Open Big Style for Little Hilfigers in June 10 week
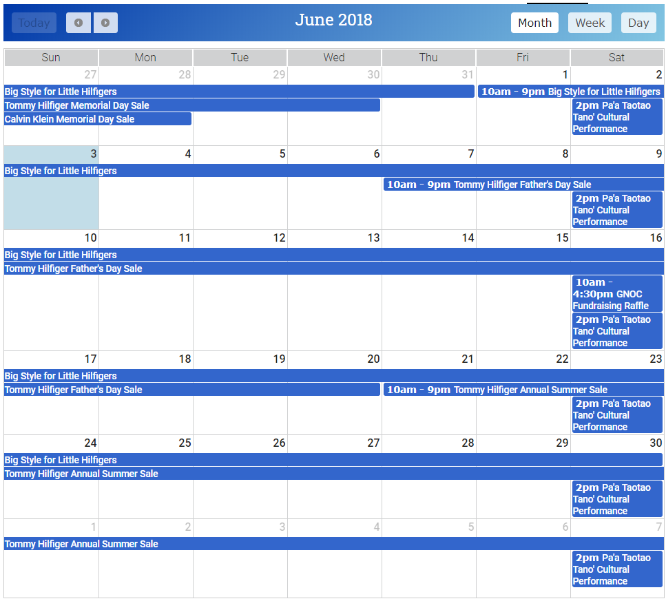Viewport: 666px width, 601px height. (334, 255)
